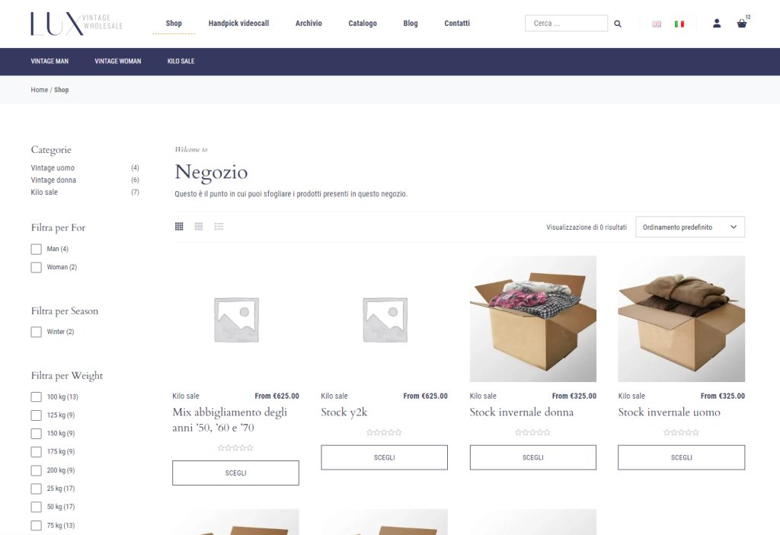Tick the 175 kg weight filter
Screen dimensions: 780x535
click(37, 452)
